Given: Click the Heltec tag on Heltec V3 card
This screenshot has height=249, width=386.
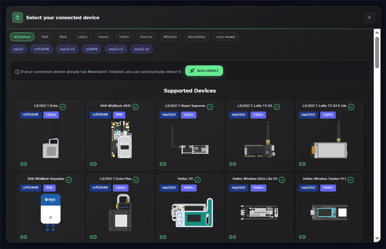Looking at the screenshot, I should (189, 188).
